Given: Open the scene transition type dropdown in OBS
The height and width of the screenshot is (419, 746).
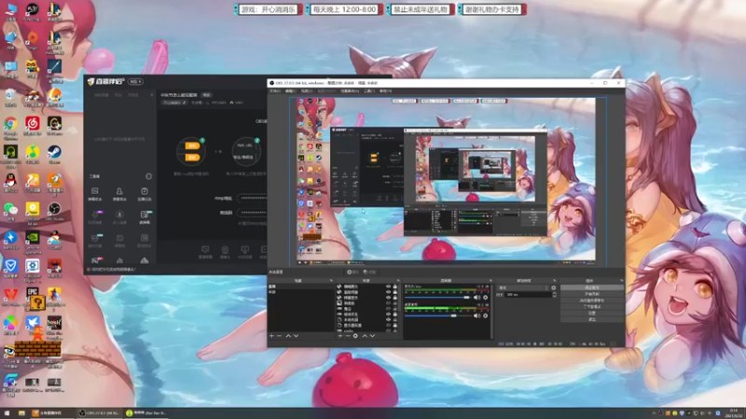Looking at the screenshot, I should [523, 288].
